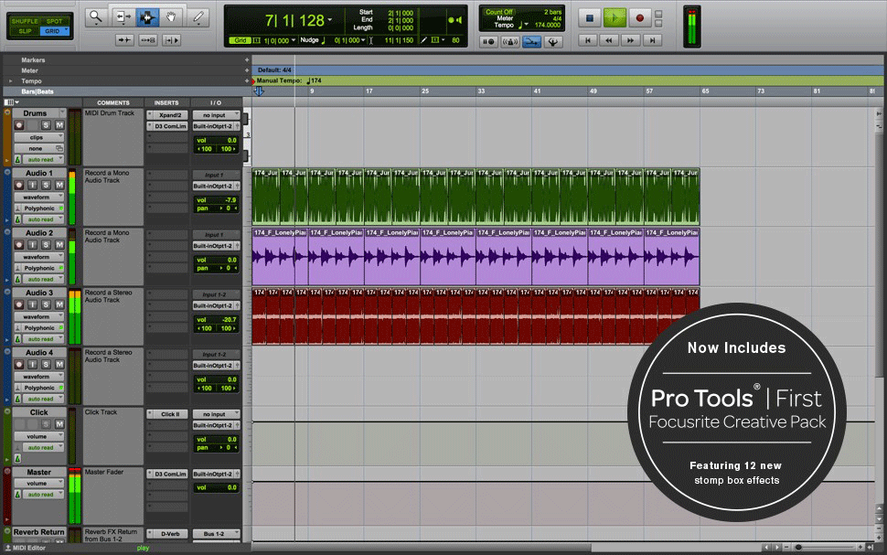887x555 pixels.
Task: Toggle MIDI Merge blue icon
Action: coord(531,41)
